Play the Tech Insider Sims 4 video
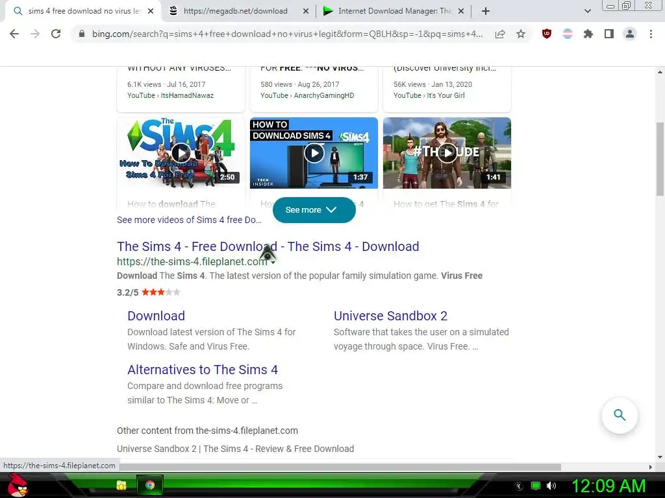This screenshot has width=665, height=498. click(314, 153)
